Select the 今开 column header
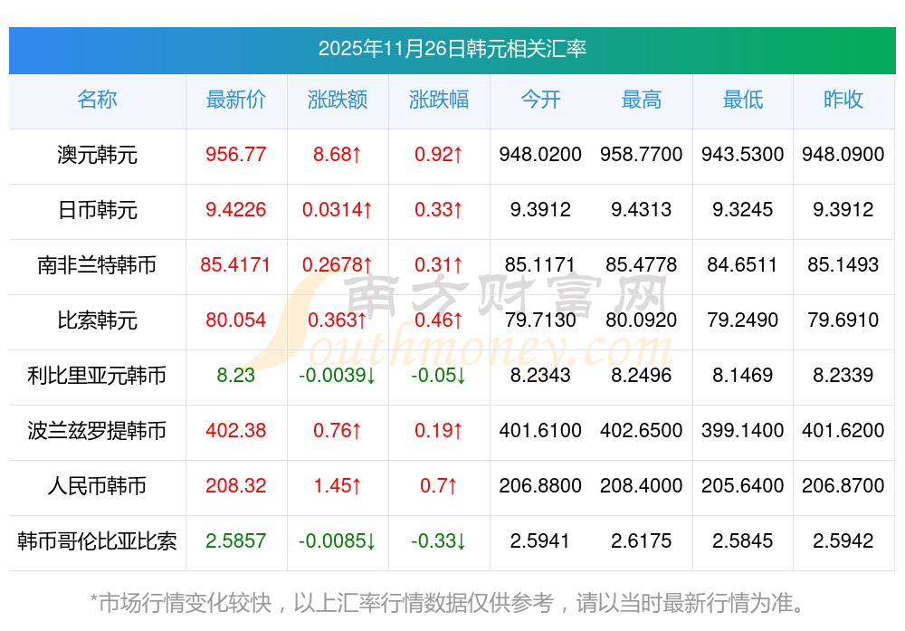This screenshot has width=905, height=631. click(x=540, y=100)
